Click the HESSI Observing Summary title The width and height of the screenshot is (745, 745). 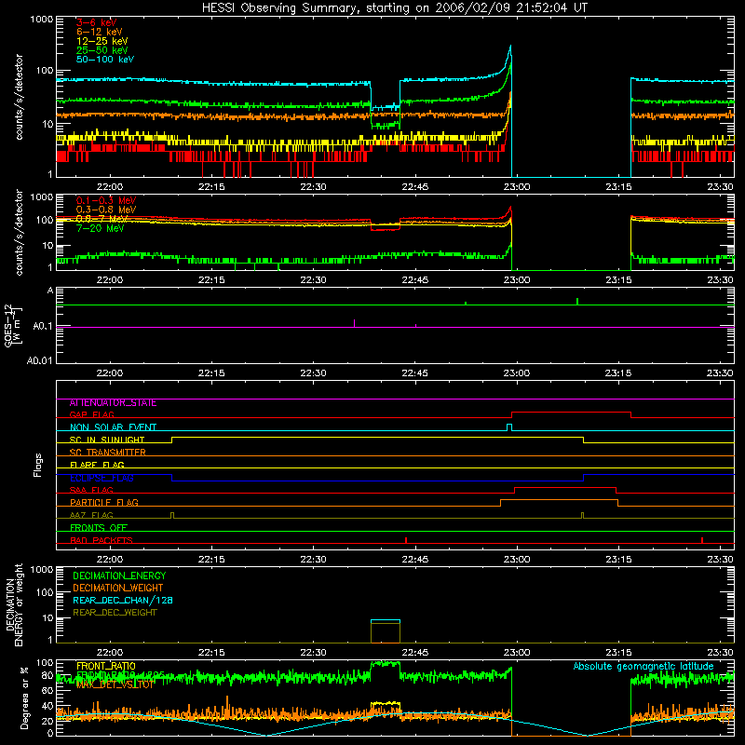tap(394, 8)
